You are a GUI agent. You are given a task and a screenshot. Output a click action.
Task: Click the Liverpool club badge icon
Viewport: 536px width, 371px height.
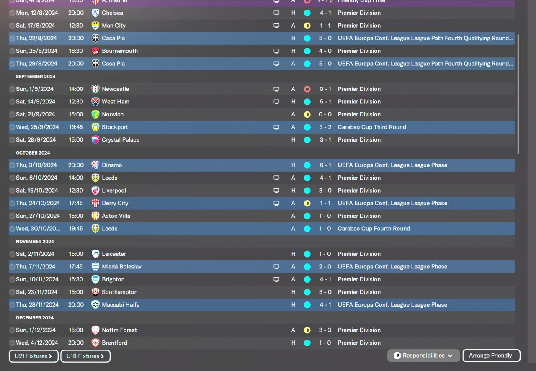95,191
